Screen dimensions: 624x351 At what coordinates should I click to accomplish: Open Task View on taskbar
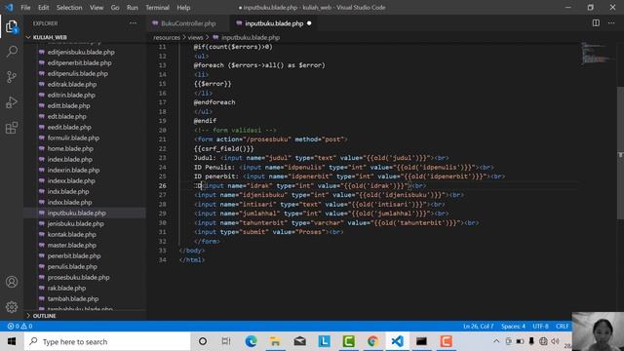(226, 341)
